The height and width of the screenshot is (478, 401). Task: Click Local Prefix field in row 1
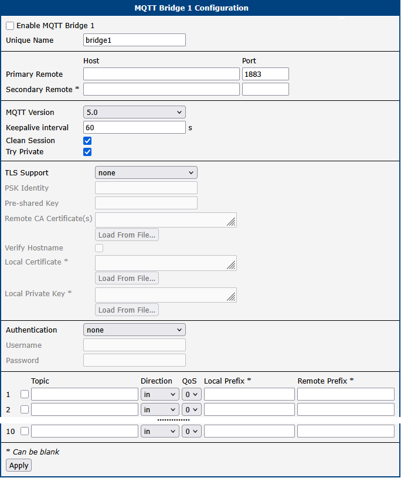[249, 394]
